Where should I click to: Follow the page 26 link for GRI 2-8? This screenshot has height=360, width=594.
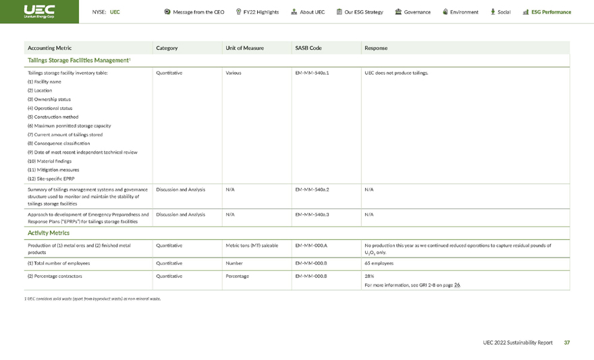click(457, 285)
